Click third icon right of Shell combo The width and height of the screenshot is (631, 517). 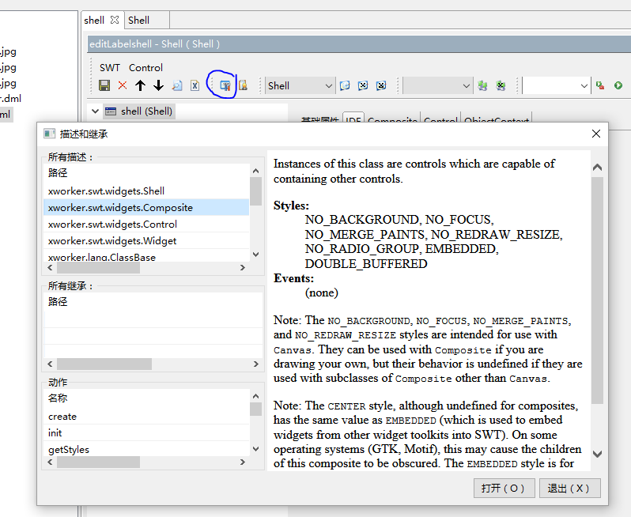coord(381,85)
